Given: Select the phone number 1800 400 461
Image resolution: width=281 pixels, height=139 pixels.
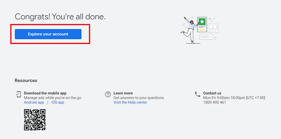Looking at the screenshot, I should pos(214,102).
